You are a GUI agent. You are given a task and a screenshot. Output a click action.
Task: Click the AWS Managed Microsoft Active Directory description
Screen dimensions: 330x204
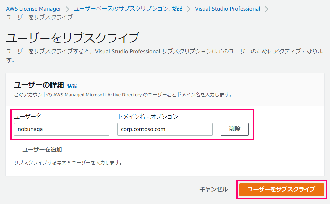coord(123,95)
